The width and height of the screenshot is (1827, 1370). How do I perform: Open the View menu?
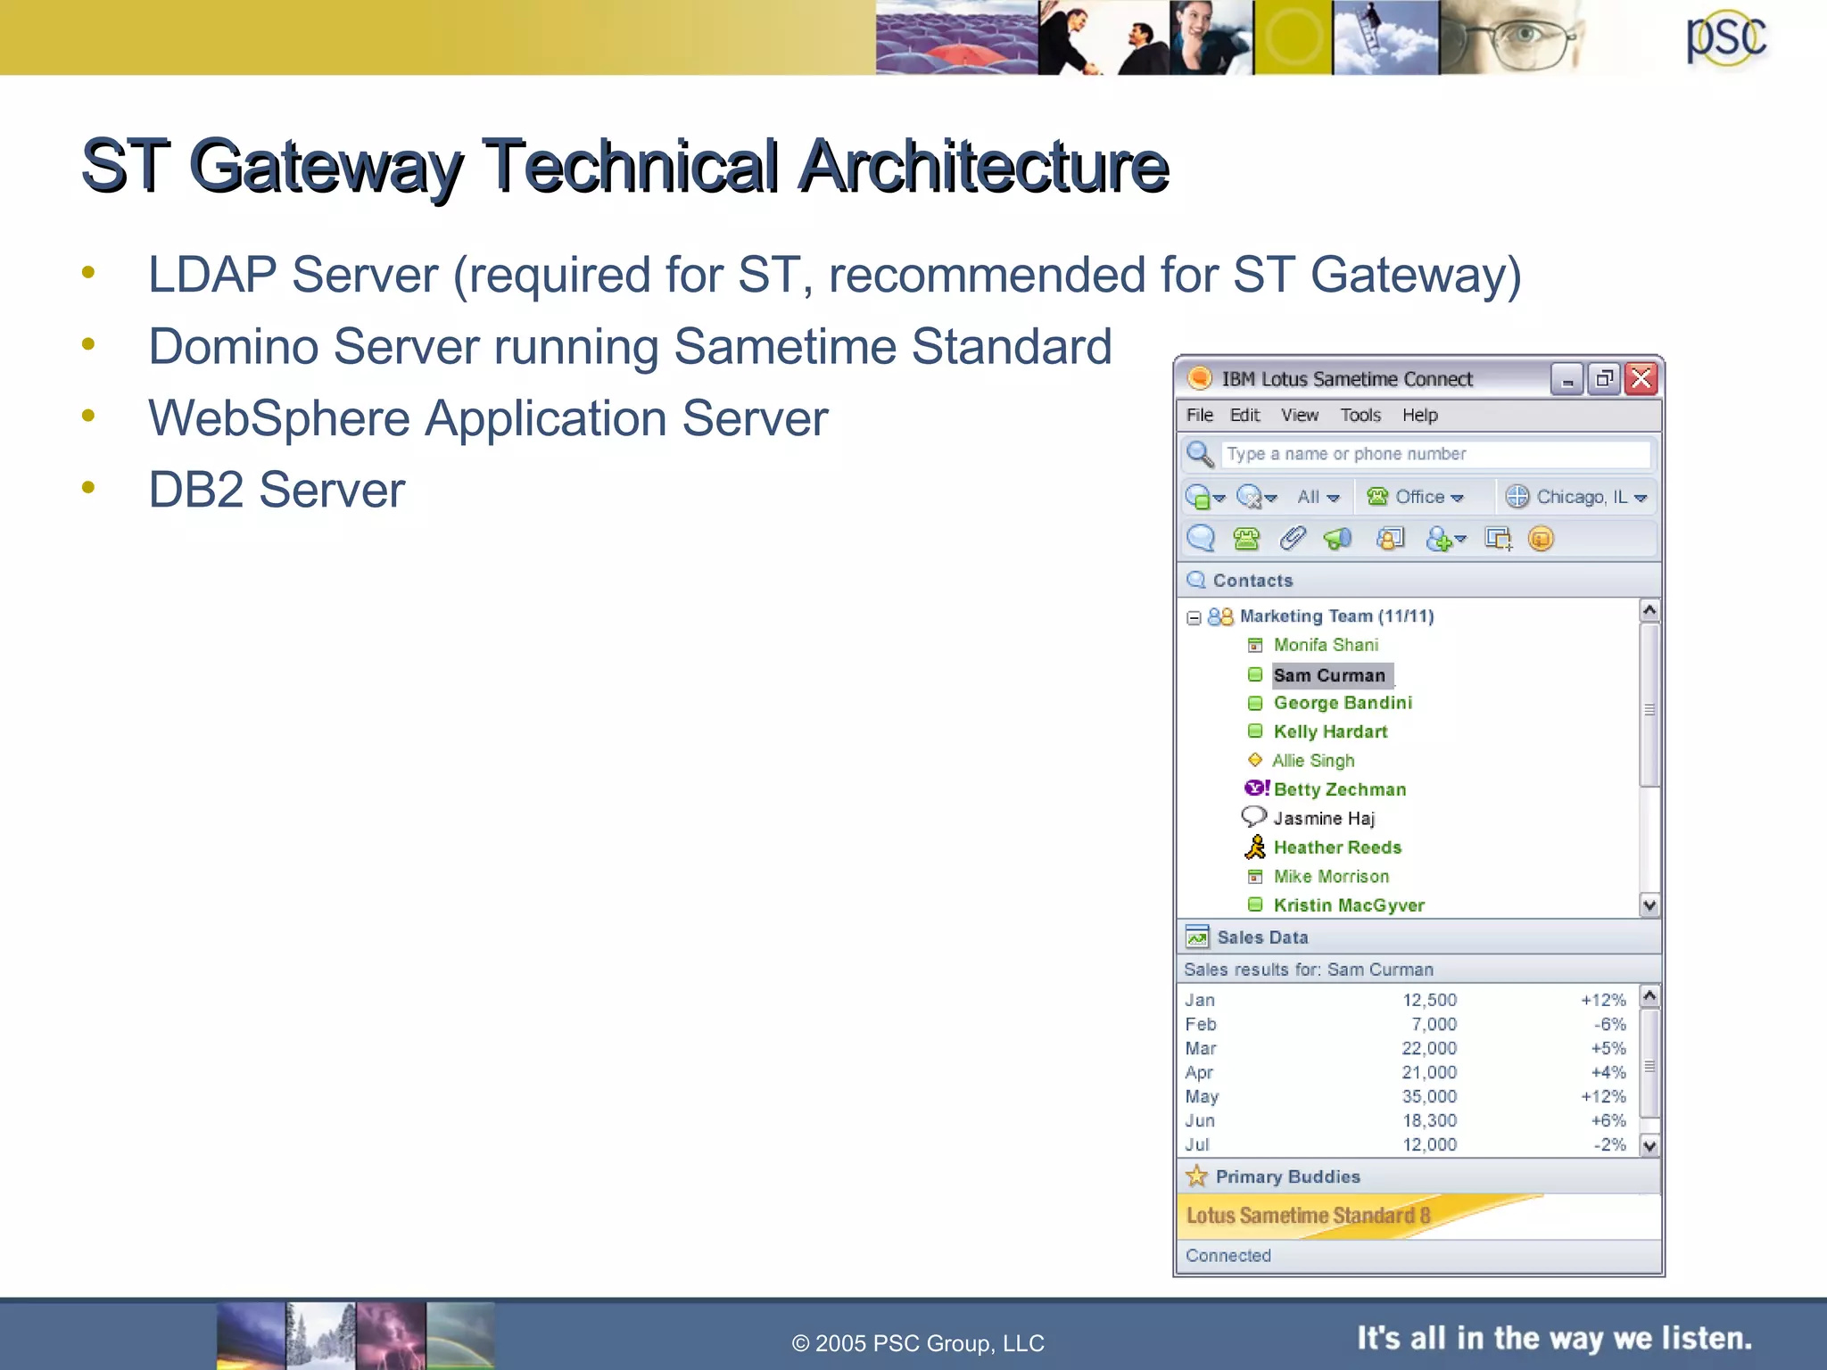coord(1300,415)
